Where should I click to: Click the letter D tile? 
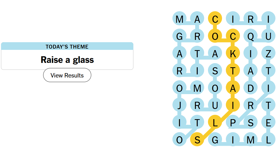pyautogui.click(x=250, y=88)
